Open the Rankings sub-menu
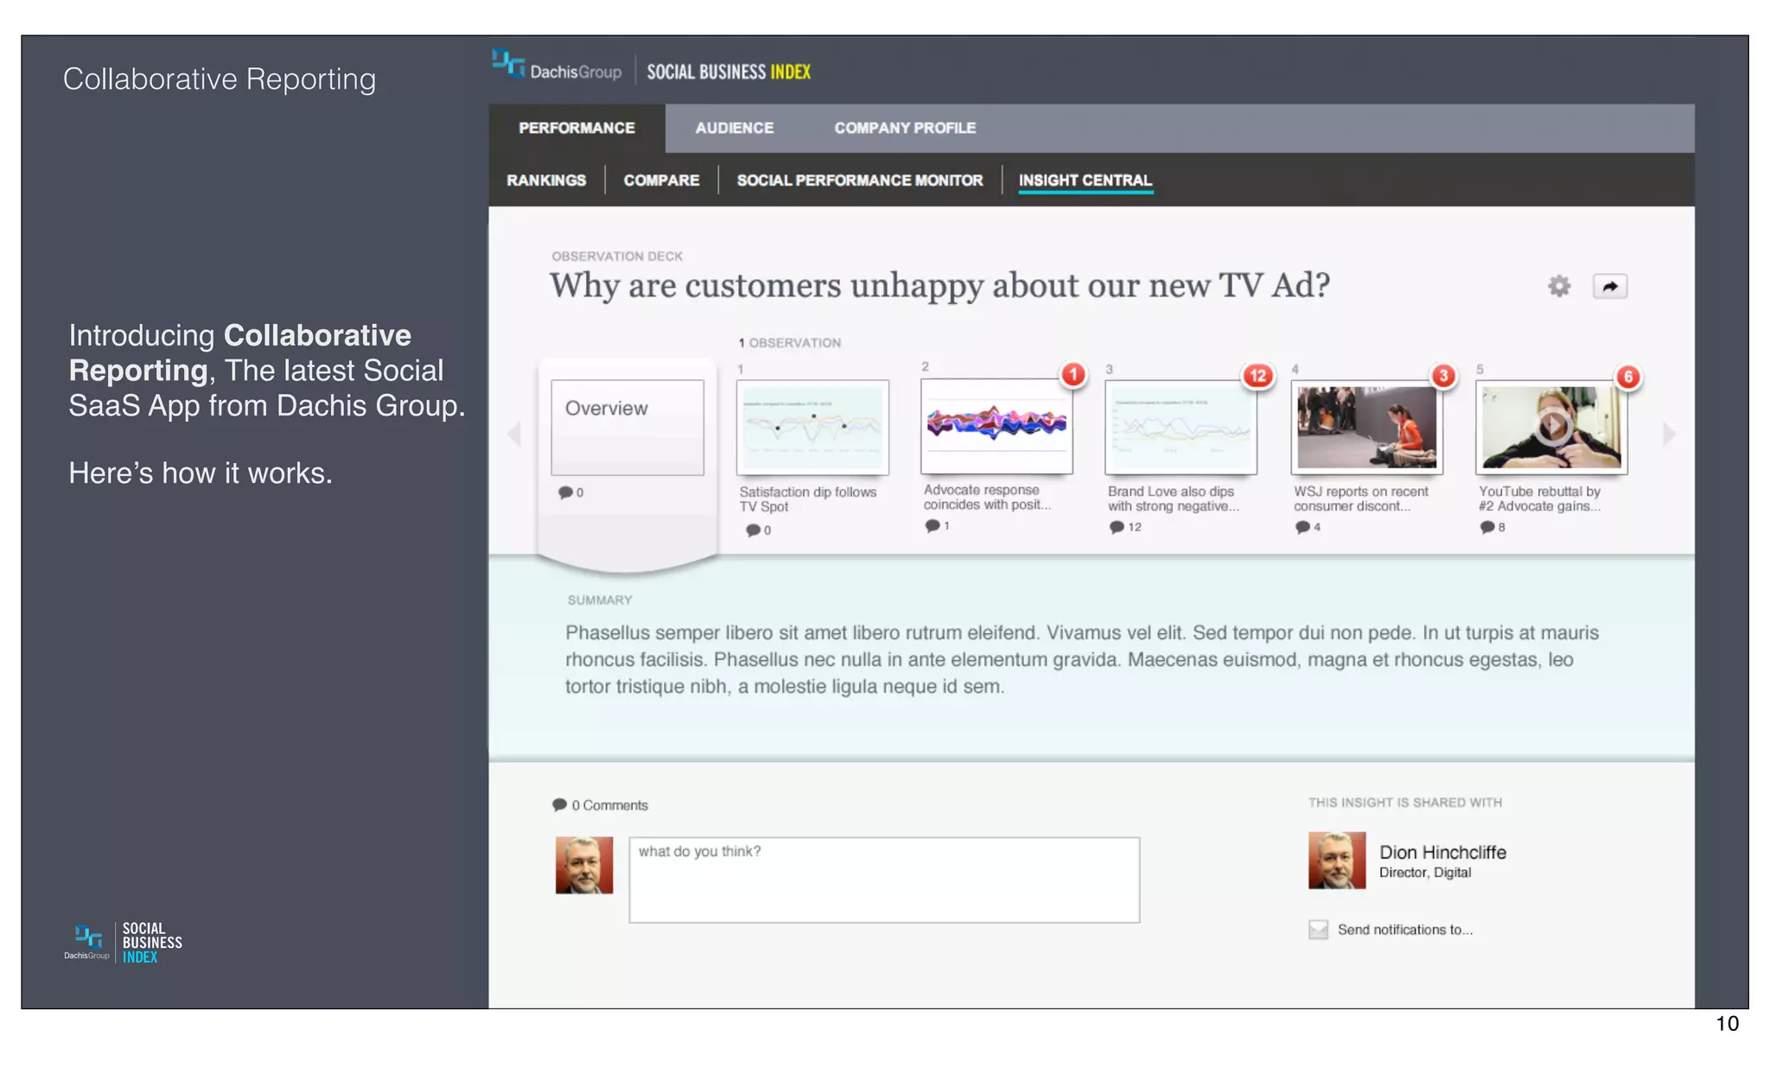The width and height of the screenshot is (1770, 1074). point(546,180)
